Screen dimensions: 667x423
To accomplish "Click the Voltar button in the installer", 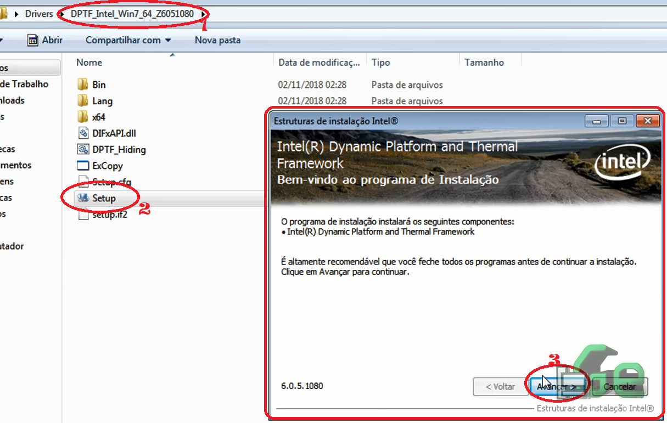I will tap(500, 386).
